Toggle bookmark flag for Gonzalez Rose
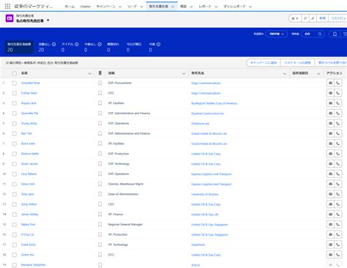The width and height of the screenshot is (347, 268). [x=100, y=83]
